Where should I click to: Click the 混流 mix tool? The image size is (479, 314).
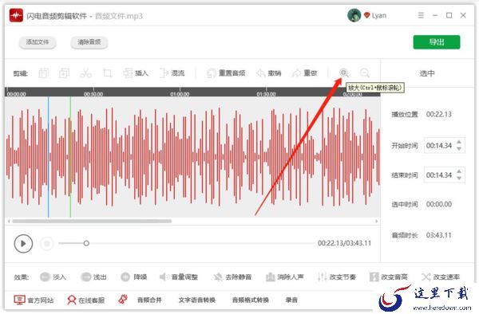point(172,73)
